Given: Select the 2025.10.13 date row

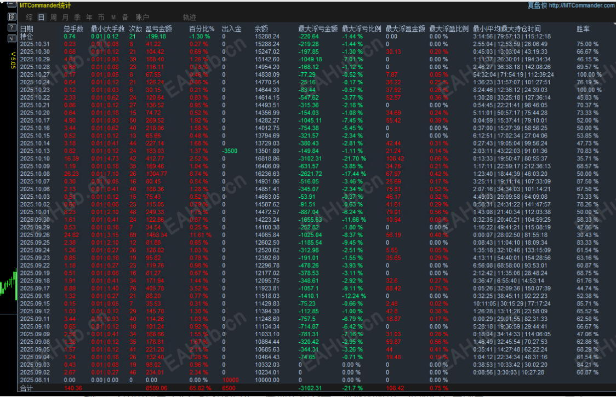Looking at the screenshot, I should [x=35, y=151].
